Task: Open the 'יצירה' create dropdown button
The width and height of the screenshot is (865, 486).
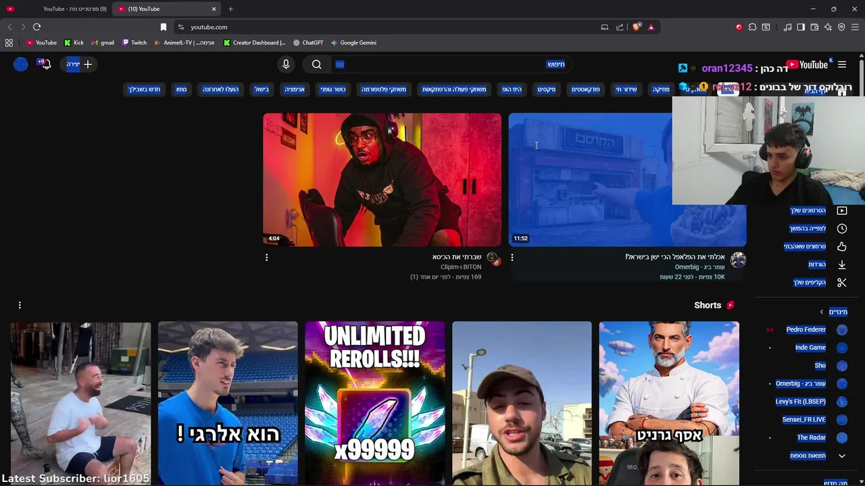Action: tap(79, 64)
